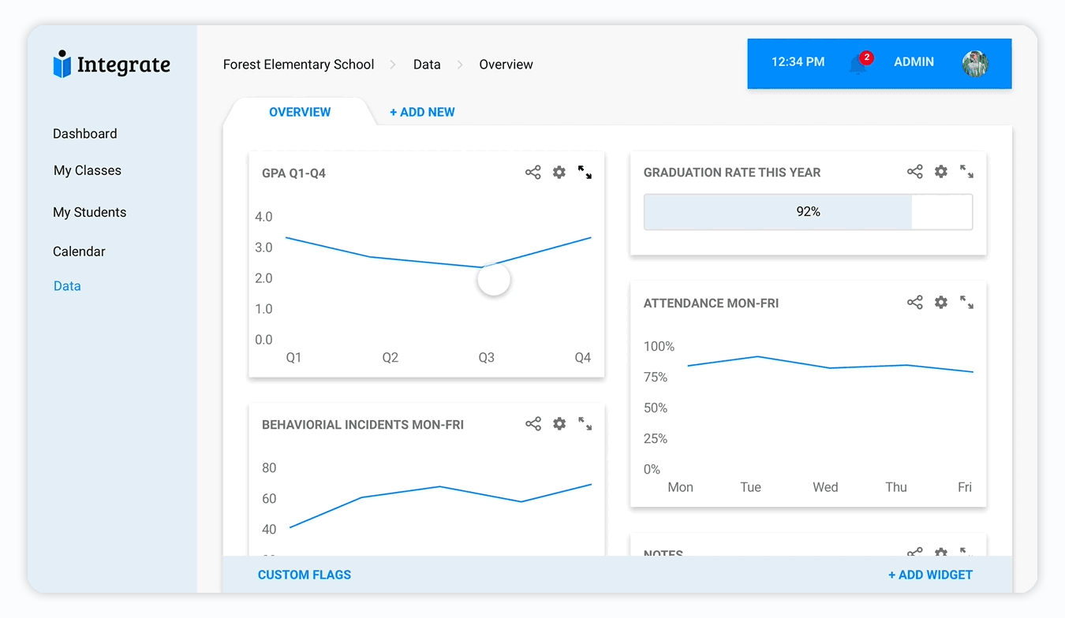1065x618 pixels.
Task: Expand the Behavioral Incidents widget to fullscreen
Action: (585, 423)
